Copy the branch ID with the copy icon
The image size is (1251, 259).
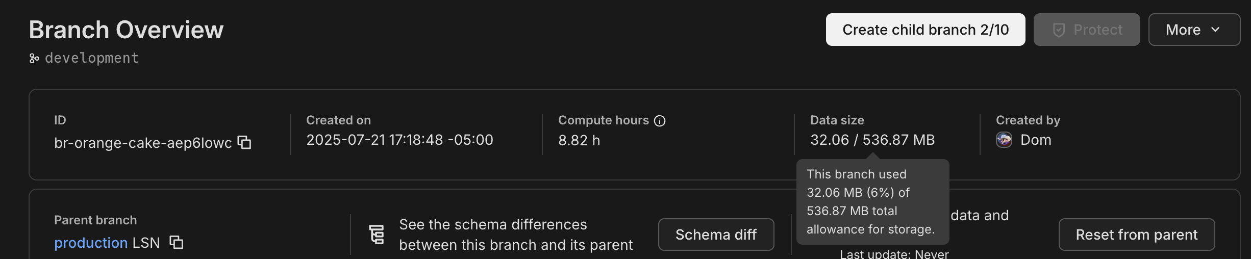[245, 142]
